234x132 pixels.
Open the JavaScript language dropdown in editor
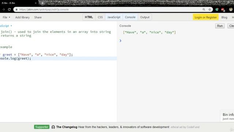point(6,26)
